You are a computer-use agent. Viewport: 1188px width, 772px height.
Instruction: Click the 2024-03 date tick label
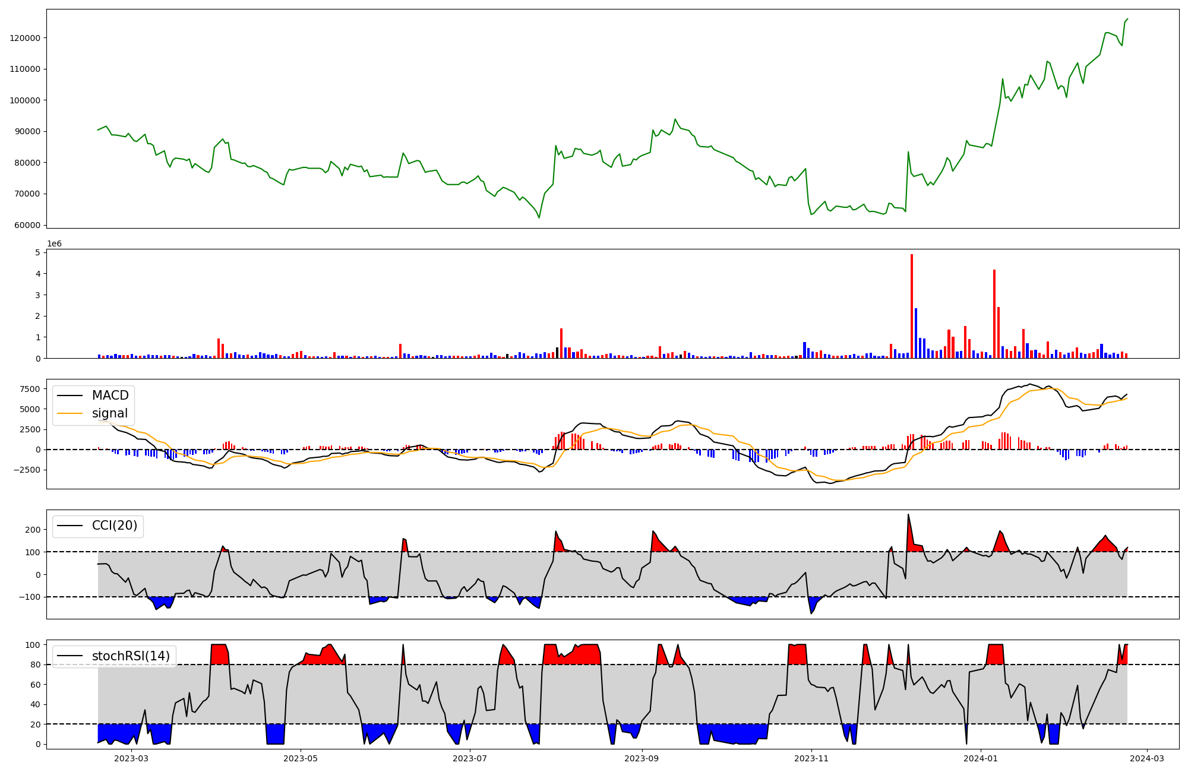click(1146, 758)
